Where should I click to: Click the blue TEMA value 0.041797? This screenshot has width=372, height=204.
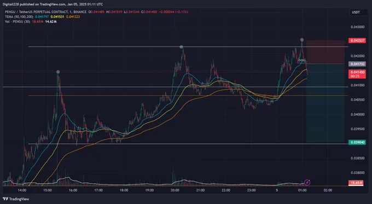42,17
